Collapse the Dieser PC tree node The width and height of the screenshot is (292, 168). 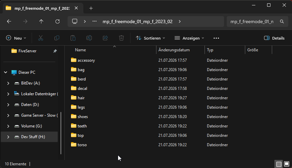coord(6,72)
